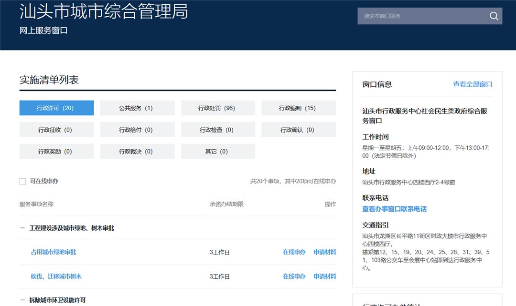Open the 砍伐、迁移城市树木 item link
The width and height of the screenshot is (516, 306).
click(56, 276)
